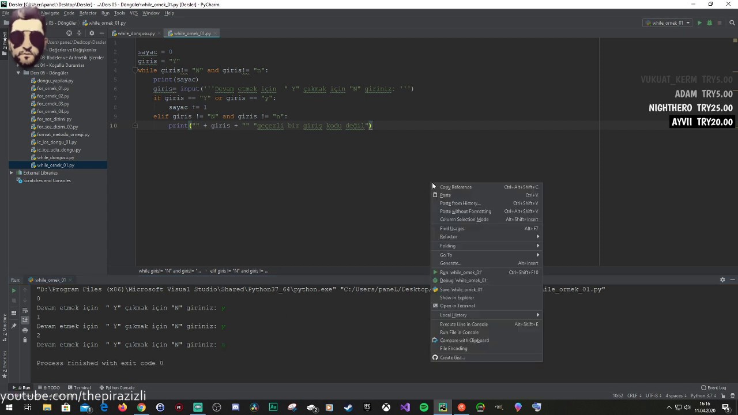Expand Folding submenu in context menu

487,246
